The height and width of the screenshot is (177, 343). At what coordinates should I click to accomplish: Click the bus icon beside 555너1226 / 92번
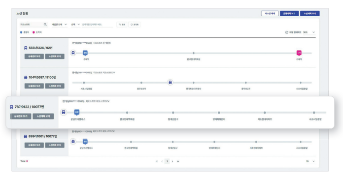pyautogui.click(x=26, y=48)
